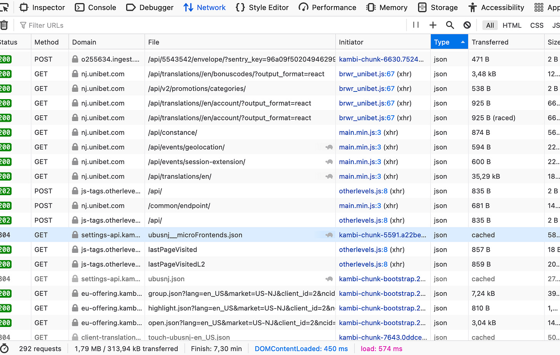Open the search magnifier icon
The width and height of the screenshot is (560, 355).
click(x=450, y=25)
